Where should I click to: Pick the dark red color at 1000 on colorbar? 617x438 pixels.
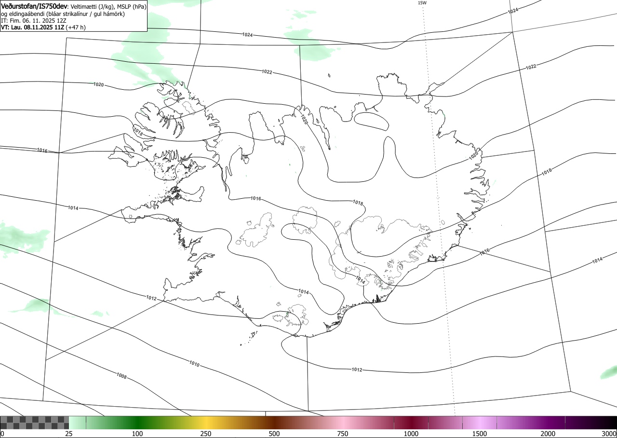coord(411,423)
